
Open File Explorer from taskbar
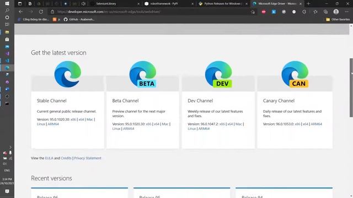click(x=7, y=32)
